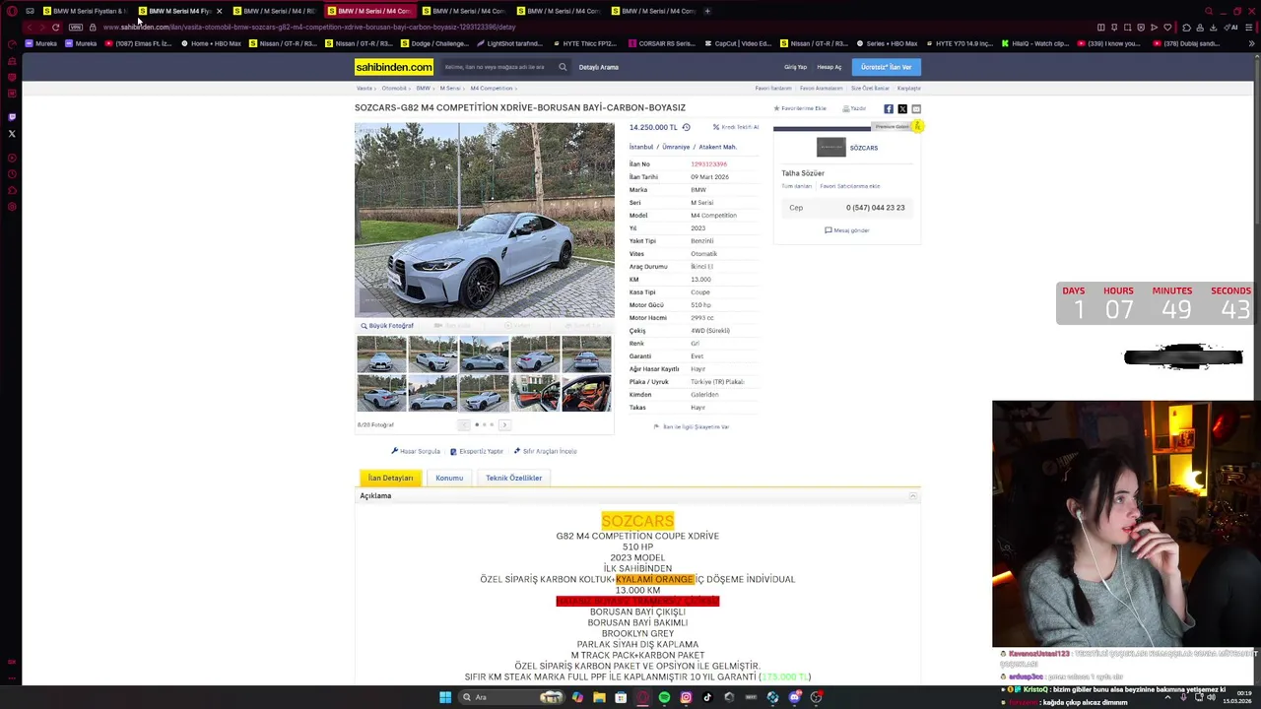The image size is (1261, 709).
Task: Select open-door orange interior thumbnail
Action: (535, 393)
